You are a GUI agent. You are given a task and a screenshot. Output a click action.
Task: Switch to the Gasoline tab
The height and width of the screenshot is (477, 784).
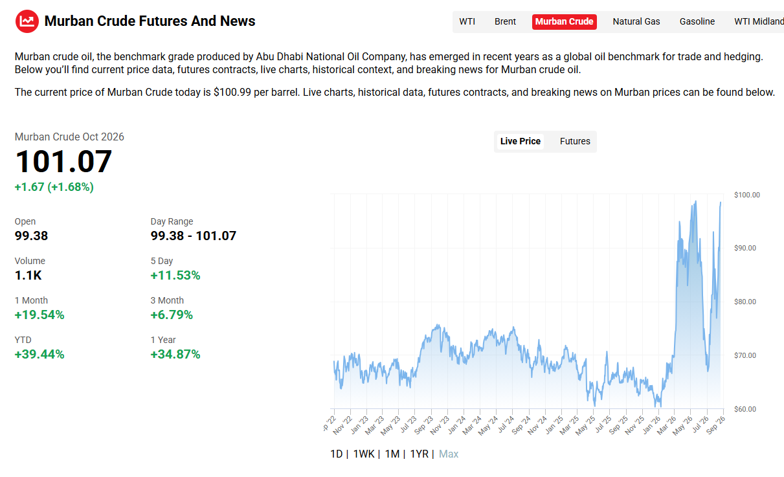(697, 21)
